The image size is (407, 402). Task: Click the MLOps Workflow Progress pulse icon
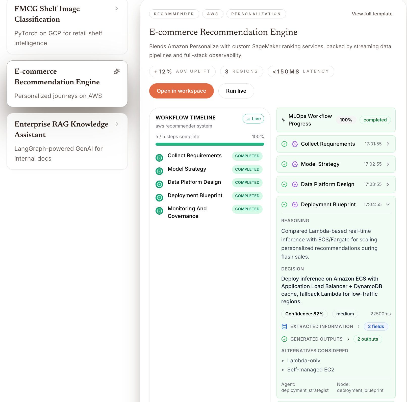tap(284, 120)
